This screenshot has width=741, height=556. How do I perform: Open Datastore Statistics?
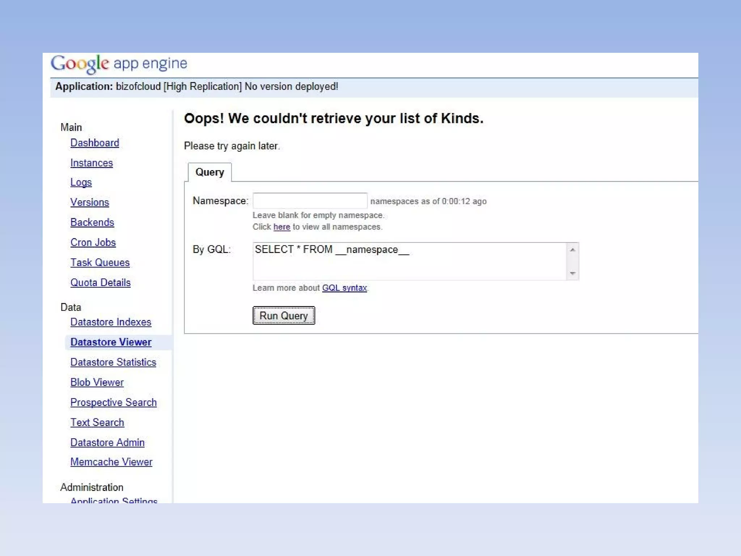click(113, 362)
